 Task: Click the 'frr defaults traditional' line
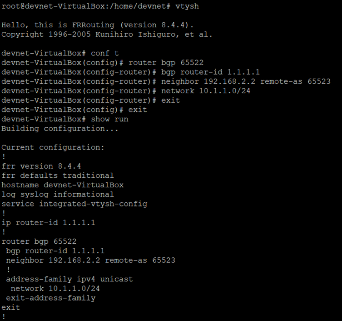[58, 176]
